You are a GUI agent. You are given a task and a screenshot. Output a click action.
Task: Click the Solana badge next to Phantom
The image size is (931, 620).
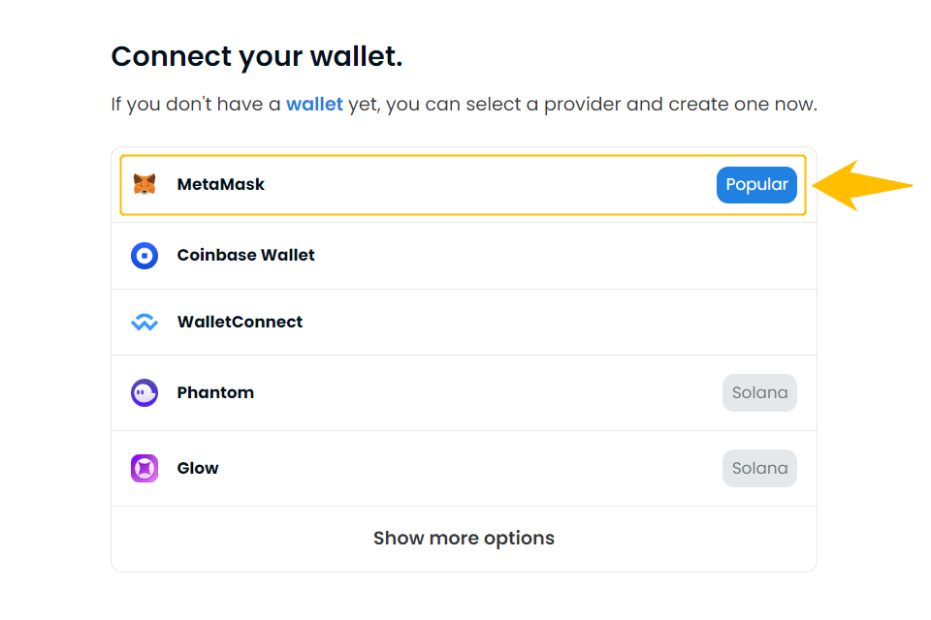[x=759, y=392]
